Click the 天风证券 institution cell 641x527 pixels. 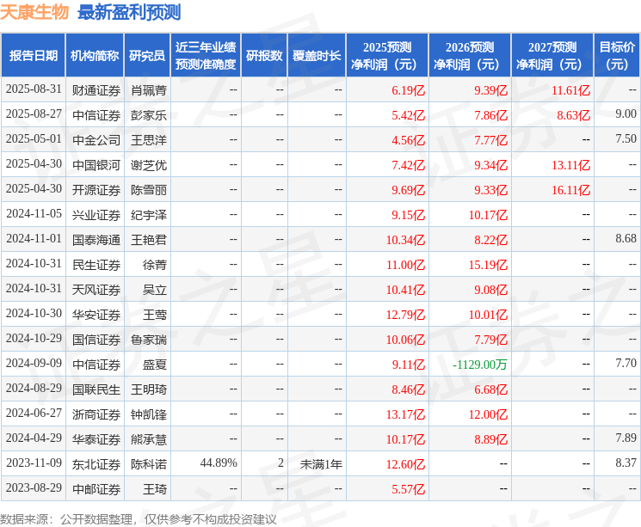coord(96,290)
